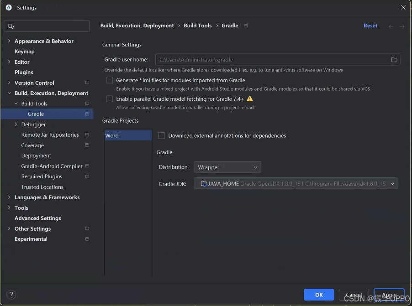The height and width of the screenshot is (306, 412).
Task: Click project icon next to Other Settings
Action: pyautogui.click(x=87, y=228)
